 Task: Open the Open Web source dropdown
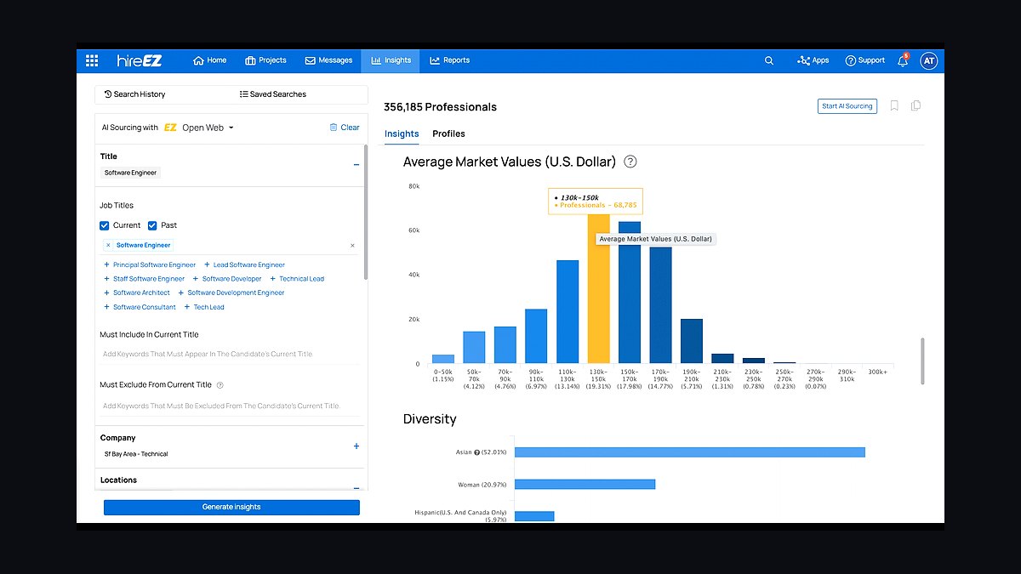tap(208, 128)
